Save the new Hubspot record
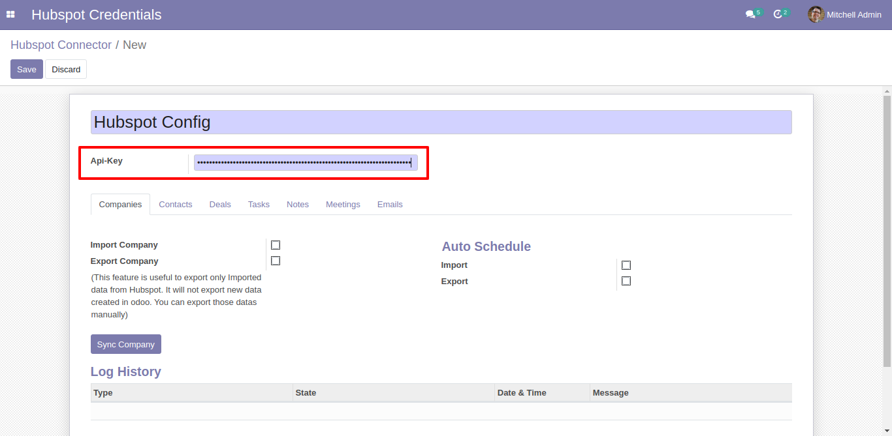This screenshot has height=436, width=892. coord(27,69)
